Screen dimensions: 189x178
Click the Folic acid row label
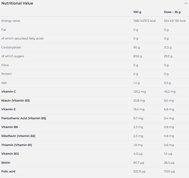pyautogui.click(x=8, y=172)
